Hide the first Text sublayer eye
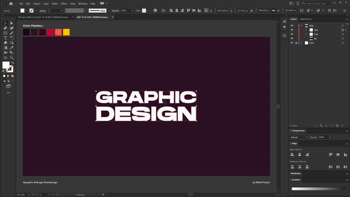This screenshot has width=350, height=197. coord(291,30)
